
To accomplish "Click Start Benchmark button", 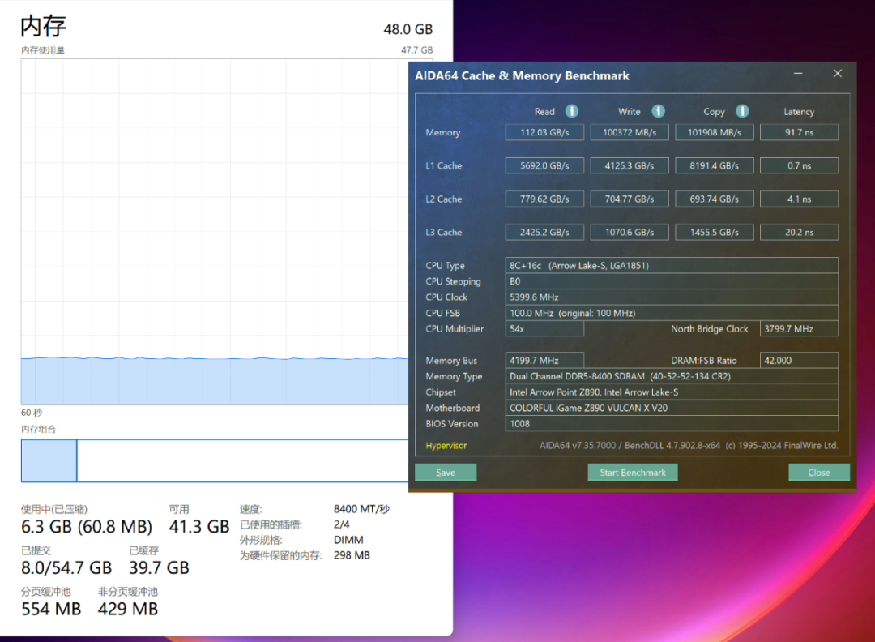I will pos(633,473).
